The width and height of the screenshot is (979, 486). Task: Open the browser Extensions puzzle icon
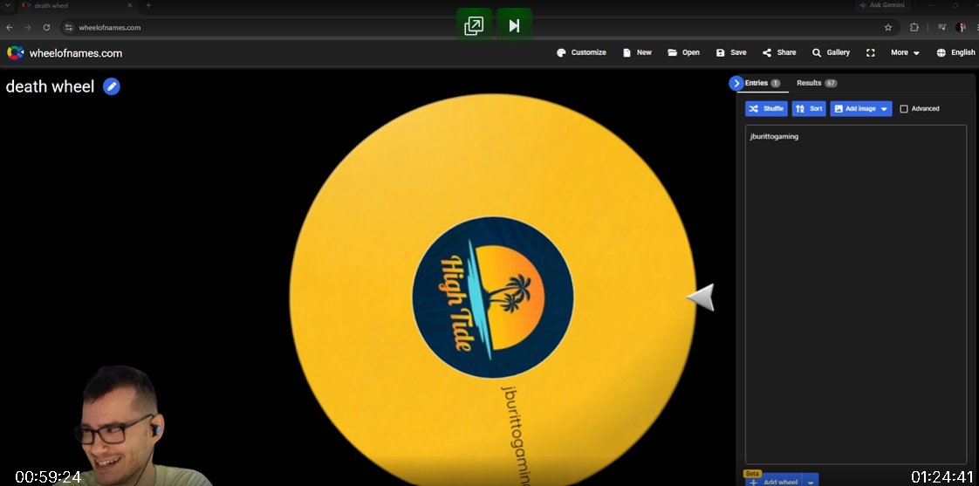[x=914, y=28]
